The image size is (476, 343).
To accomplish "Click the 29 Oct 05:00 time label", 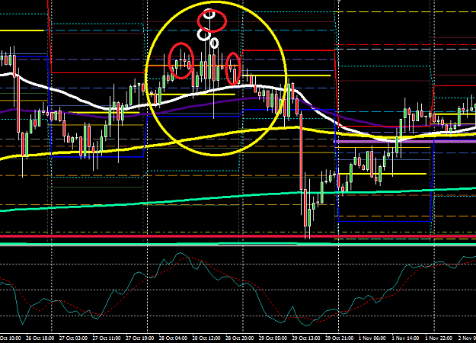I will tap(273, 338).
